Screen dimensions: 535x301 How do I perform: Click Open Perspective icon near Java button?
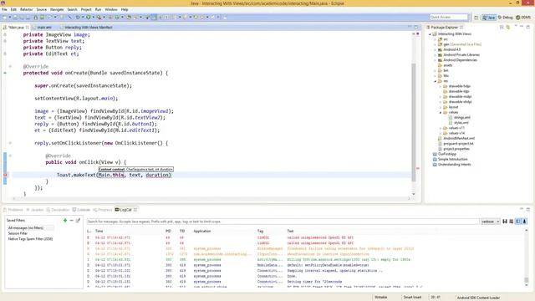point(476,17)
